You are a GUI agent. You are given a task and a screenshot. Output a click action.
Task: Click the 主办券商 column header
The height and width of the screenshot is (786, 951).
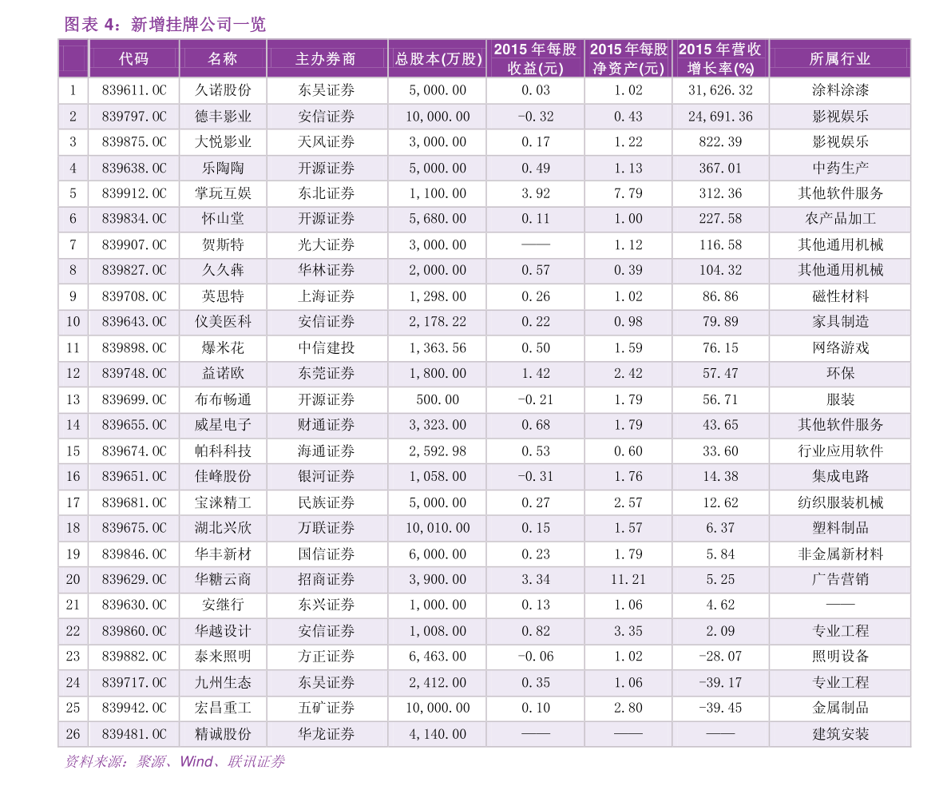point(326,58)
